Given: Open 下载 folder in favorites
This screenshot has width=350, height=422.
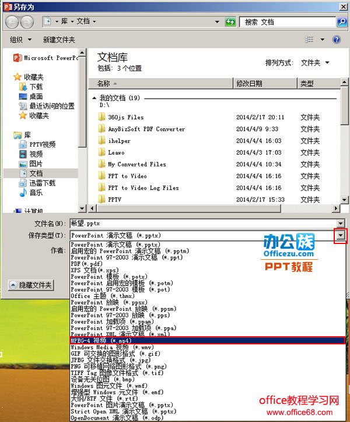Looking at the screenshot, I should coord(31,87).
